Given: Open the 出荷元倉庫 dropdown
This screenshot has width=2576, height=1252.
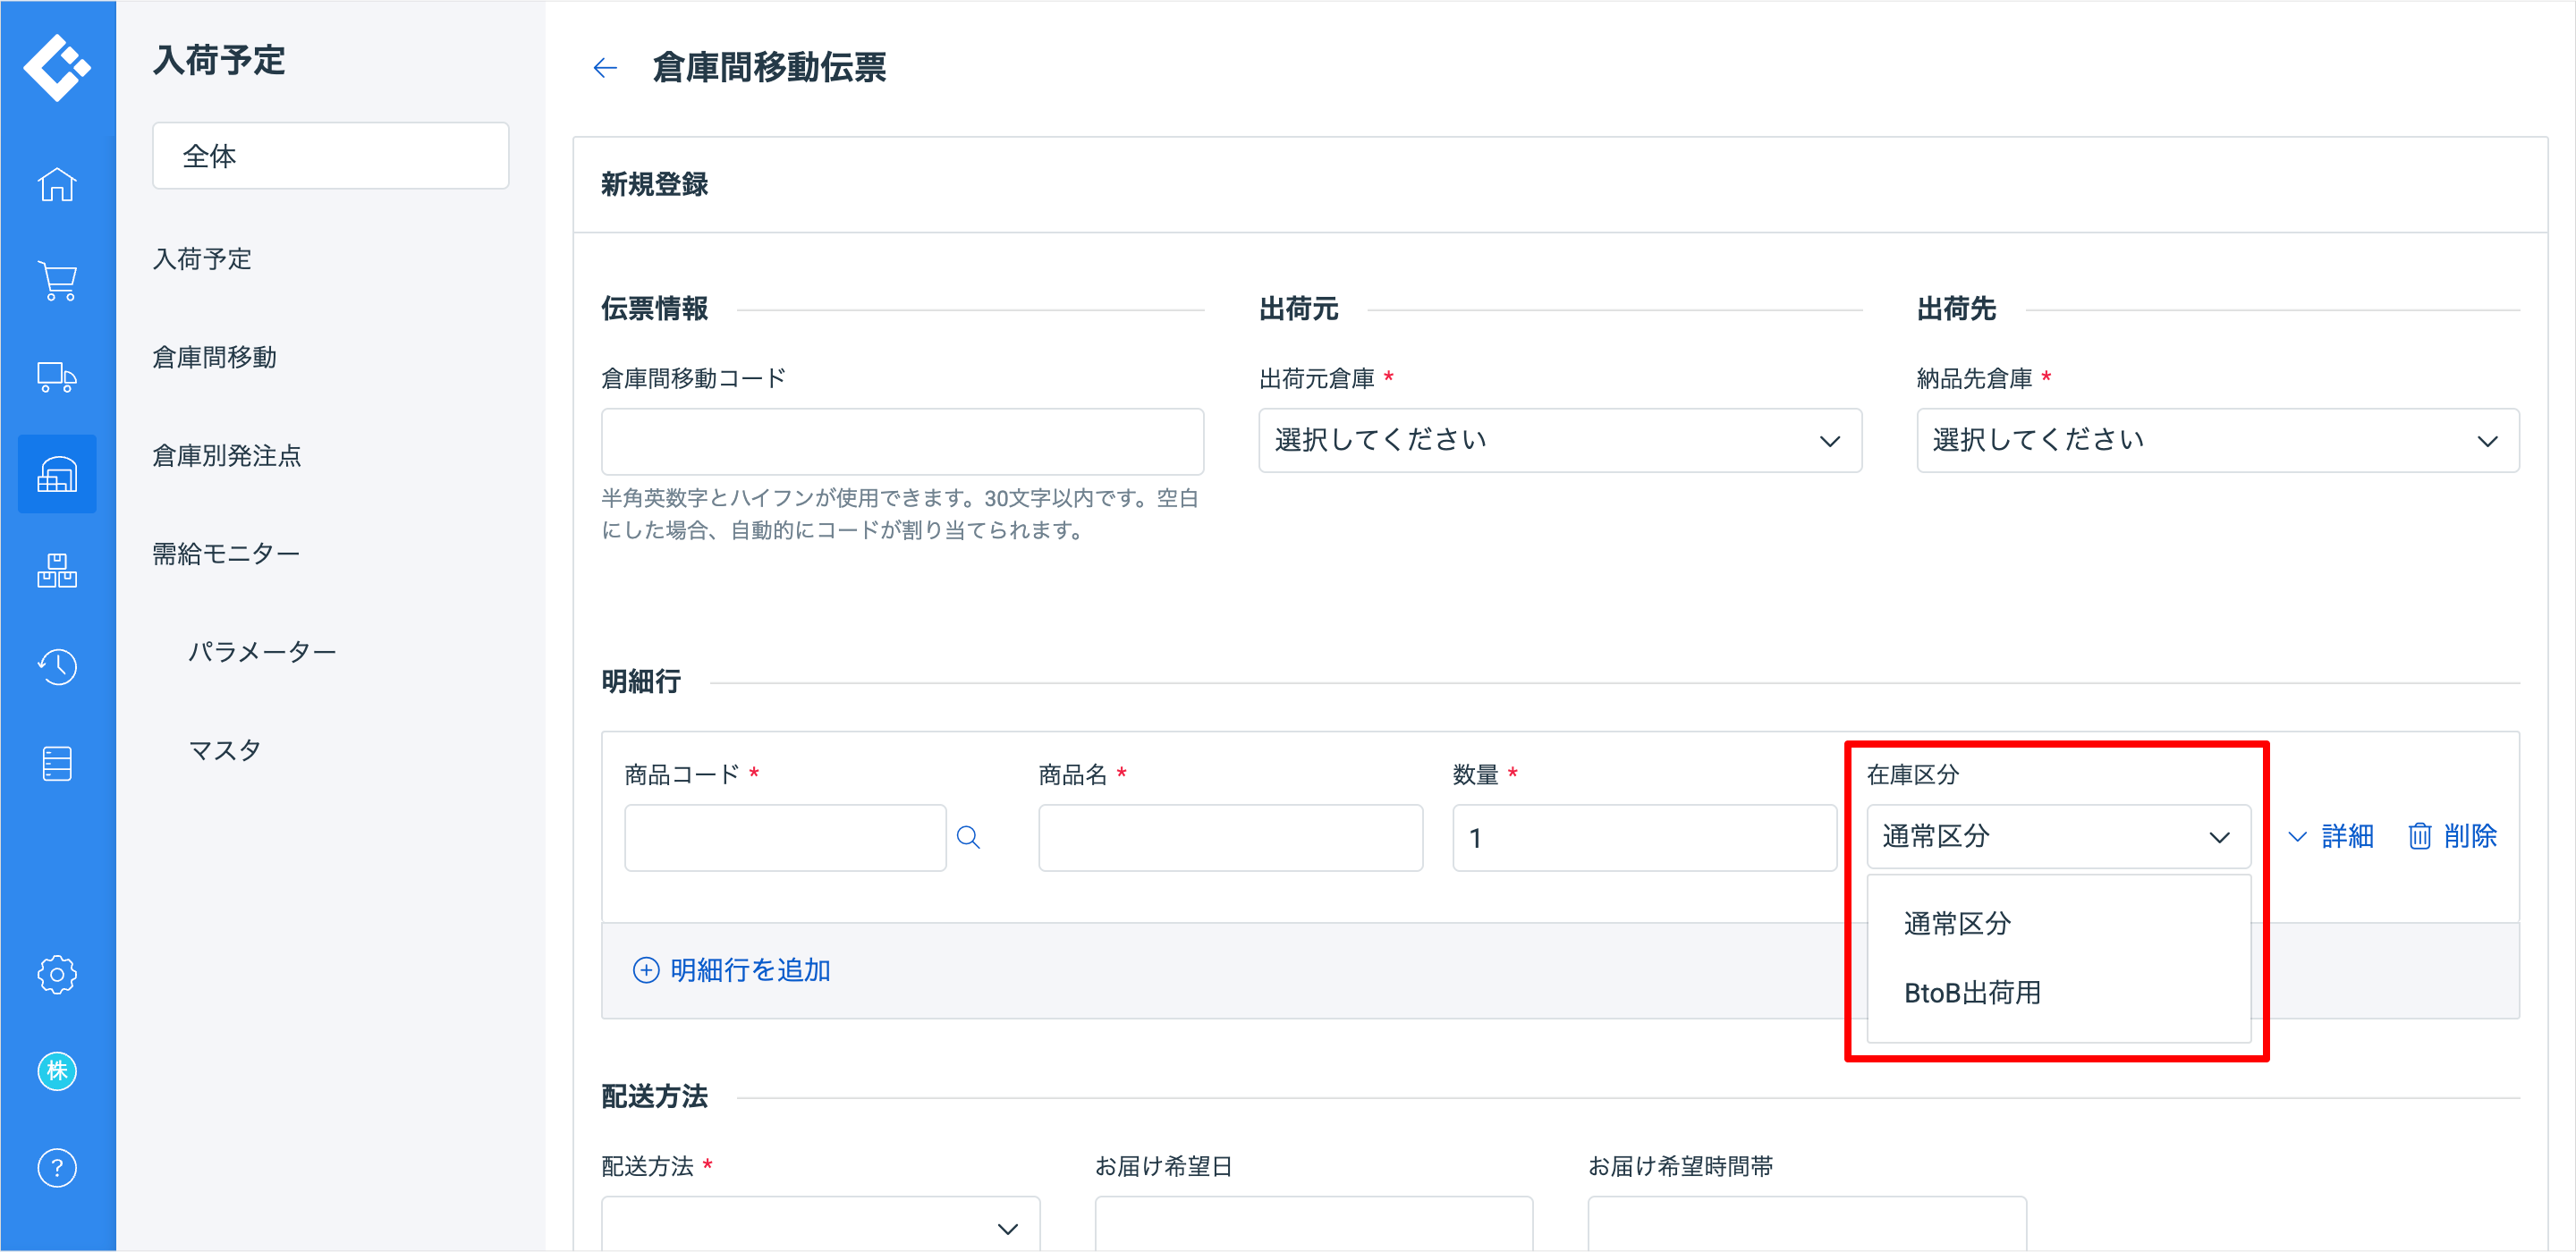Looking at the screenshot, I should [x=1559, y=440].
